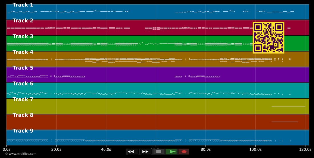Select the Track 2 label
This screenshot has width=314, height=158.
click(x=23, y=20)
